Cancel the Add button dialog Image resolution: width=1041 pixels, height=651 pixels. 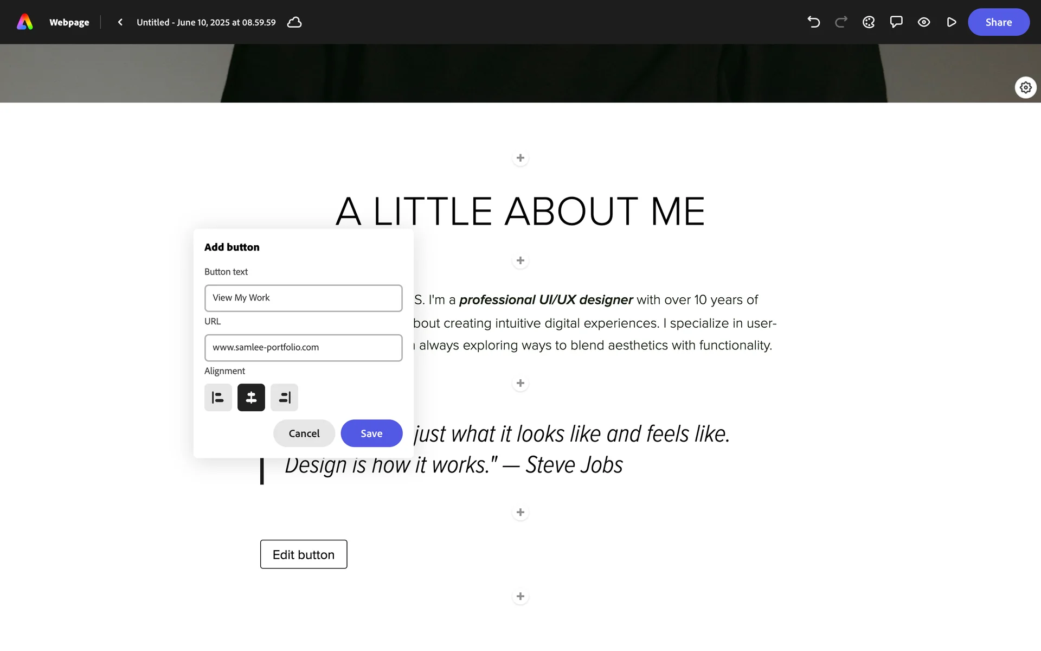coord(304,433)
